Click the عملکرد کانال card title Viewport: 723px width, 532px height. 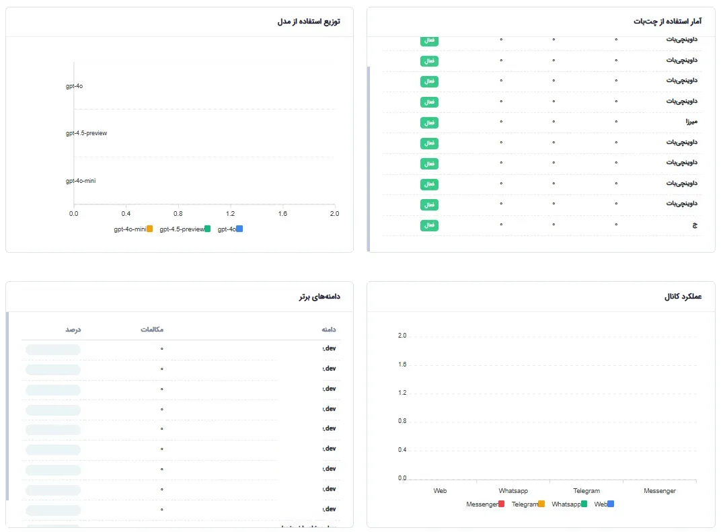tap(683, 297)
